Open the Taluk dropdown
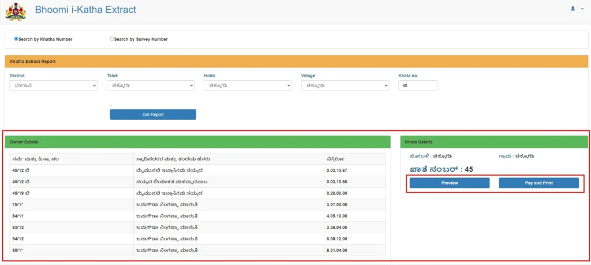Viewport: 591px width, 265px height. (151, 85)
